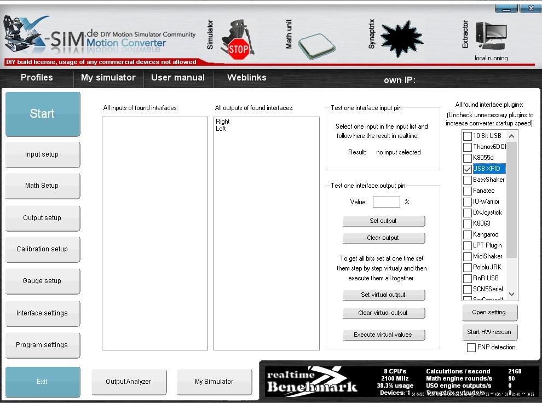Click inside the inputs list box
542x403 pixels.
click(x=155, y=233)
